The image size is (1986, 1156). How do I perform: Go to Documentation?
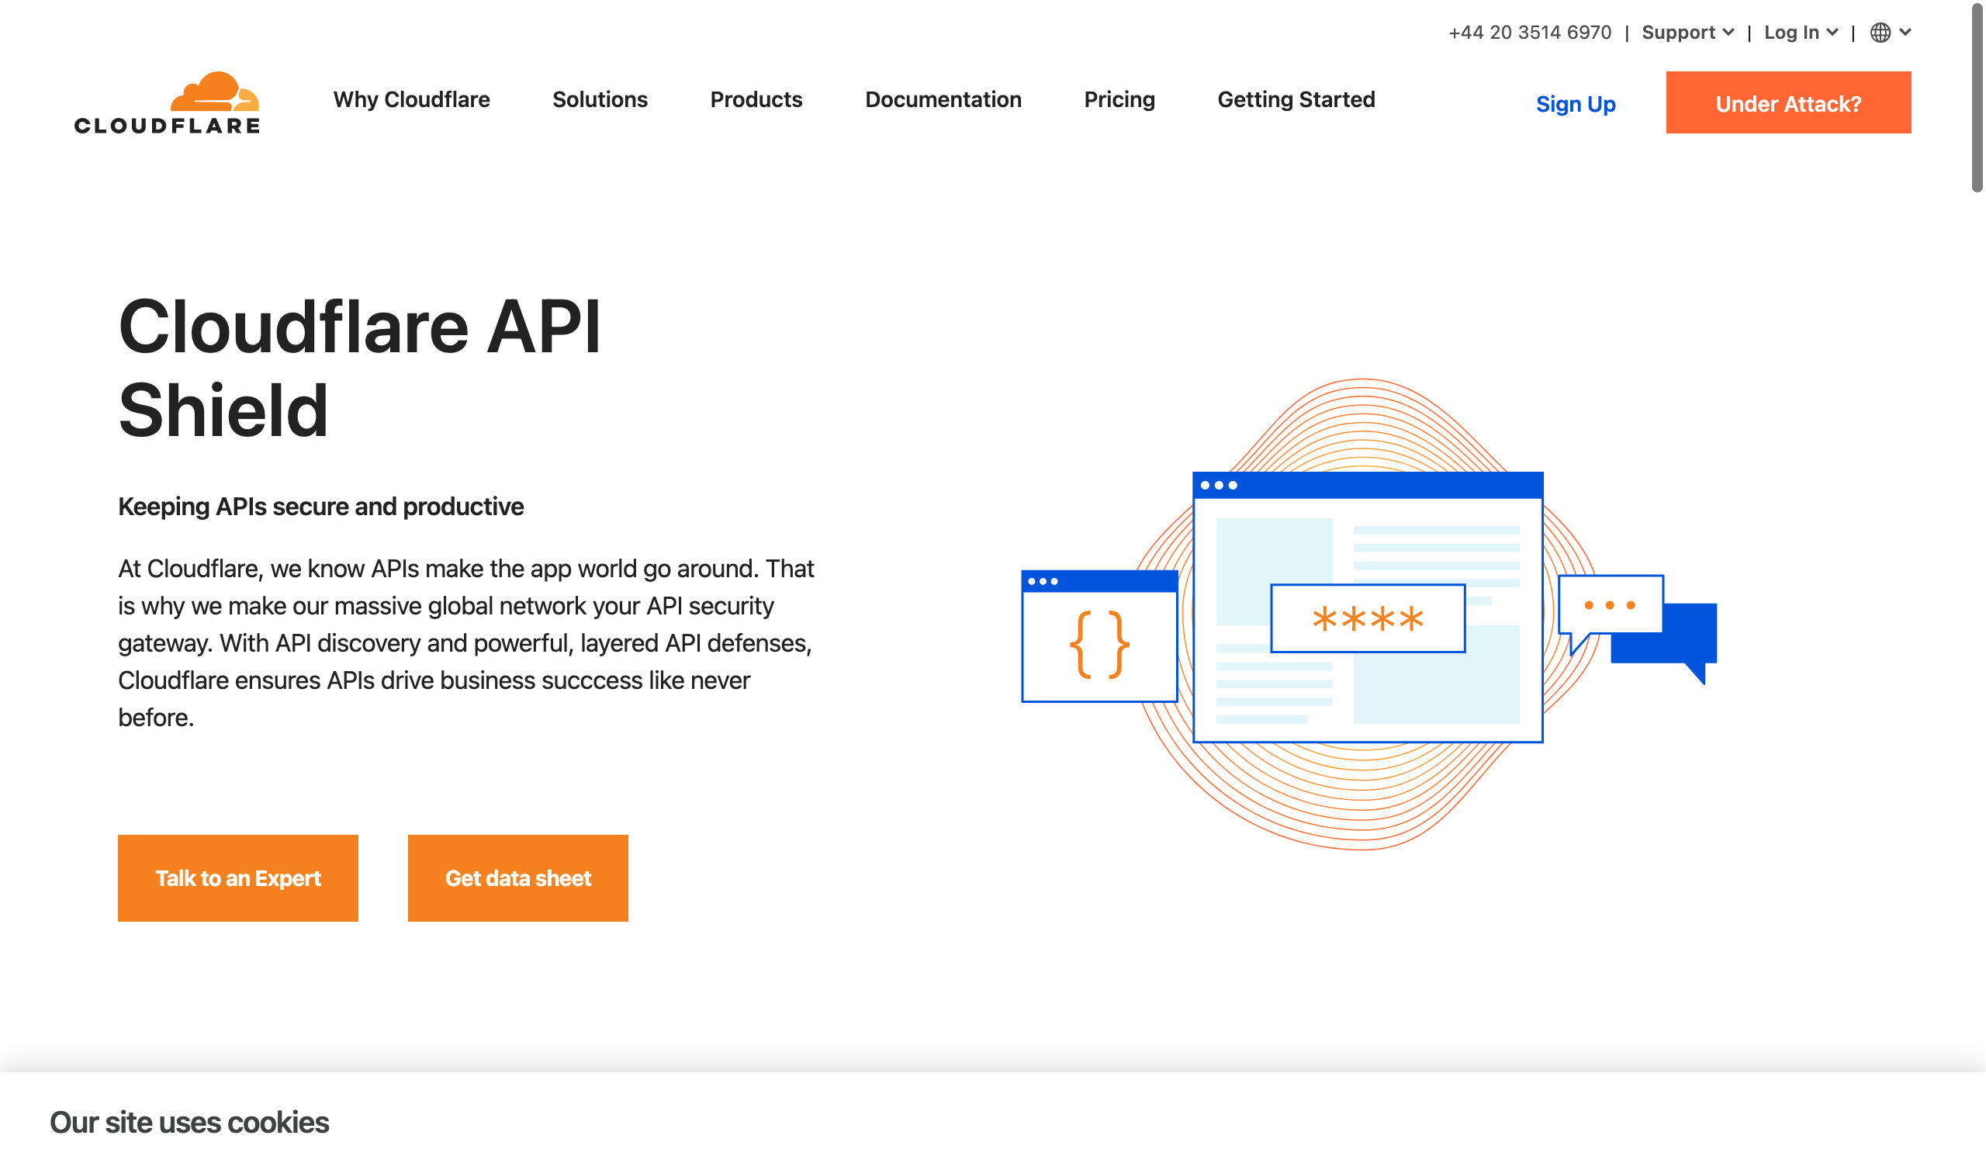coord(943,100)
